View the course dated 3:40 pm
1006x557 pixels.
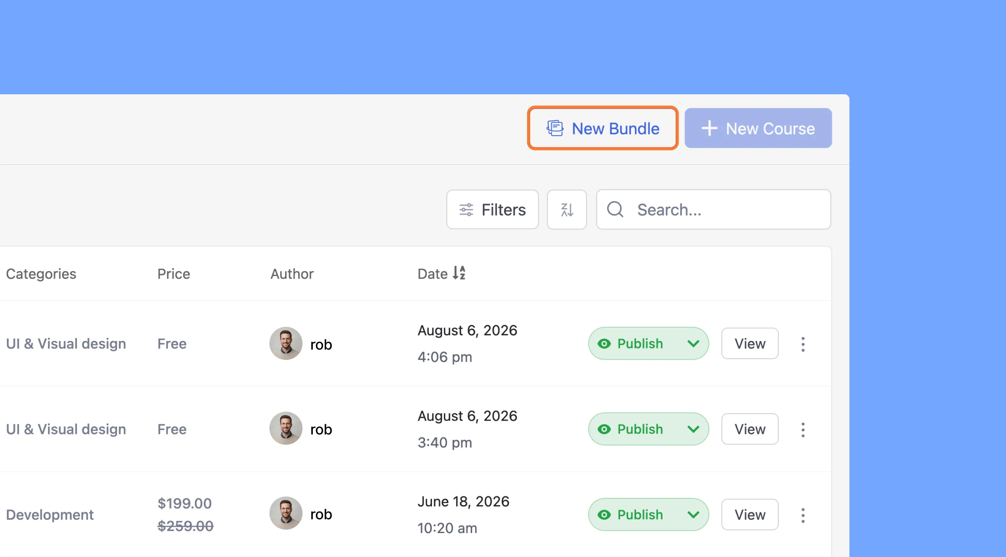pyautogui.click(x=750, y=429)
